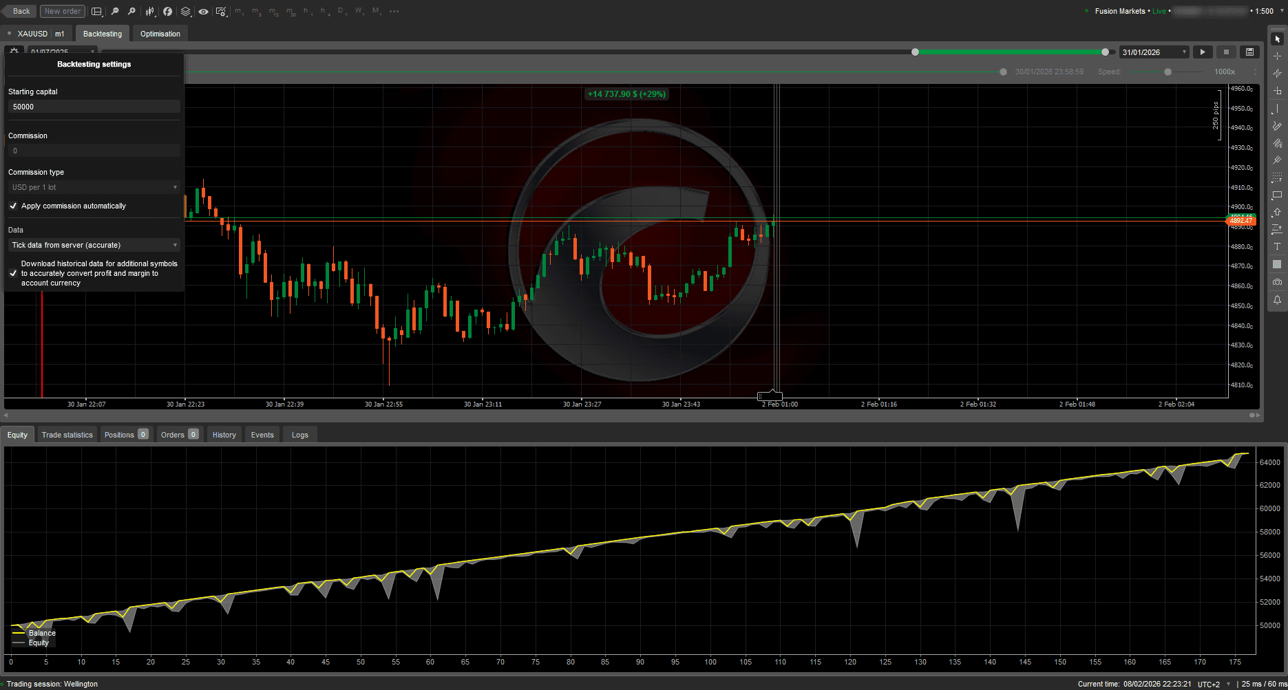The height and width of the screenshot is (690, 1288).
Task: Disable downloading historical data for additional symbols
Action: [13, 273]
